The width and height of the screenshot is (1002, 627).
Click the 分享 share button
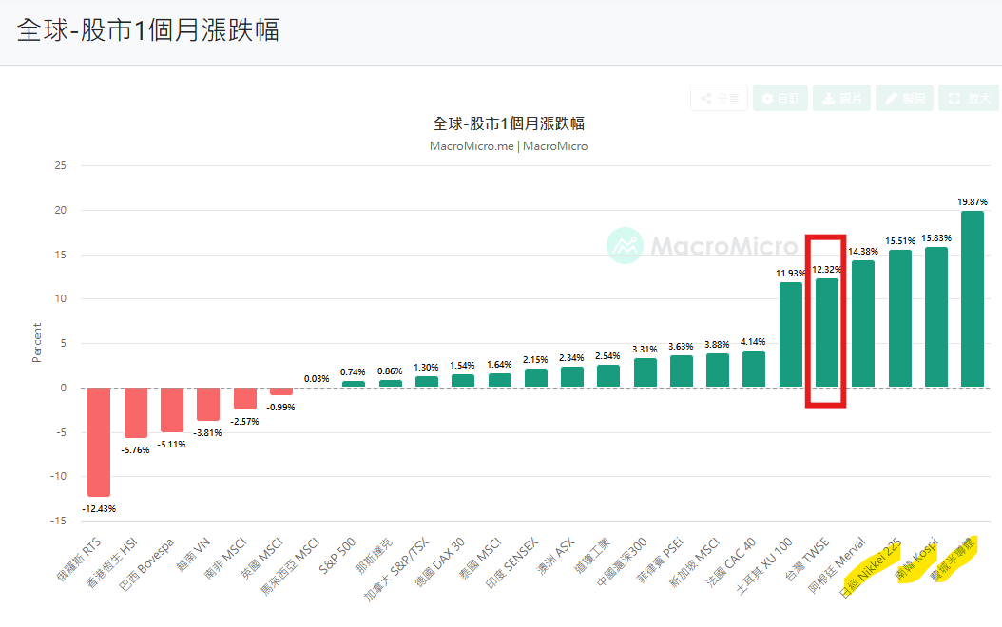[x=719, y=99]
